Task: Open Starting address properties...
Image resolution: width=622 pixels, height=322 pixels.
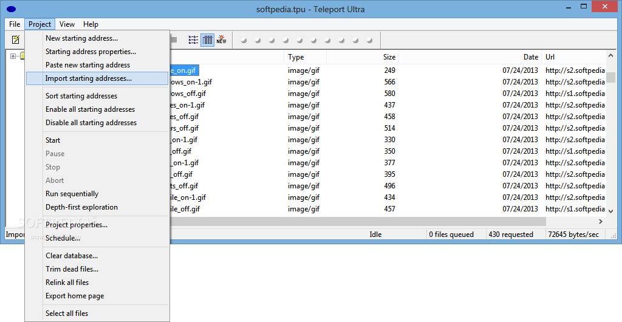Action: 97,52
